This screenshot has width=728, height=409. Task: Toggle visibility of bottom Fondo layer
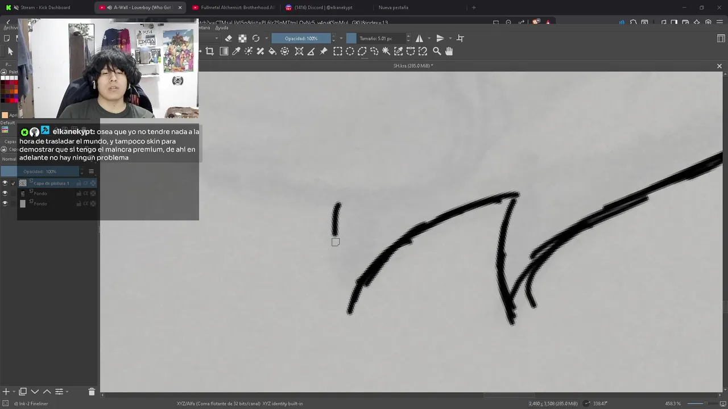(x=5, y=203)
